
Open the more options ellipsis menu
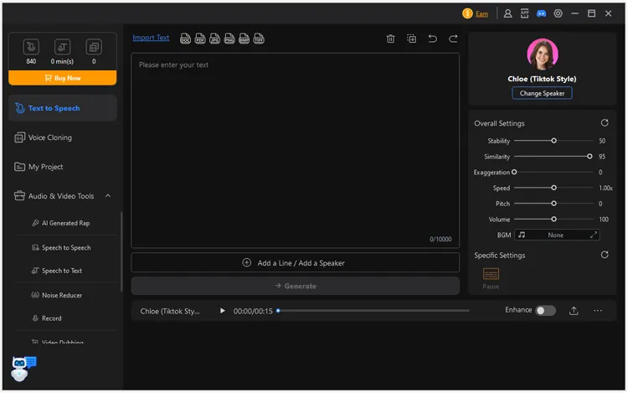click(x=598, y=311)
